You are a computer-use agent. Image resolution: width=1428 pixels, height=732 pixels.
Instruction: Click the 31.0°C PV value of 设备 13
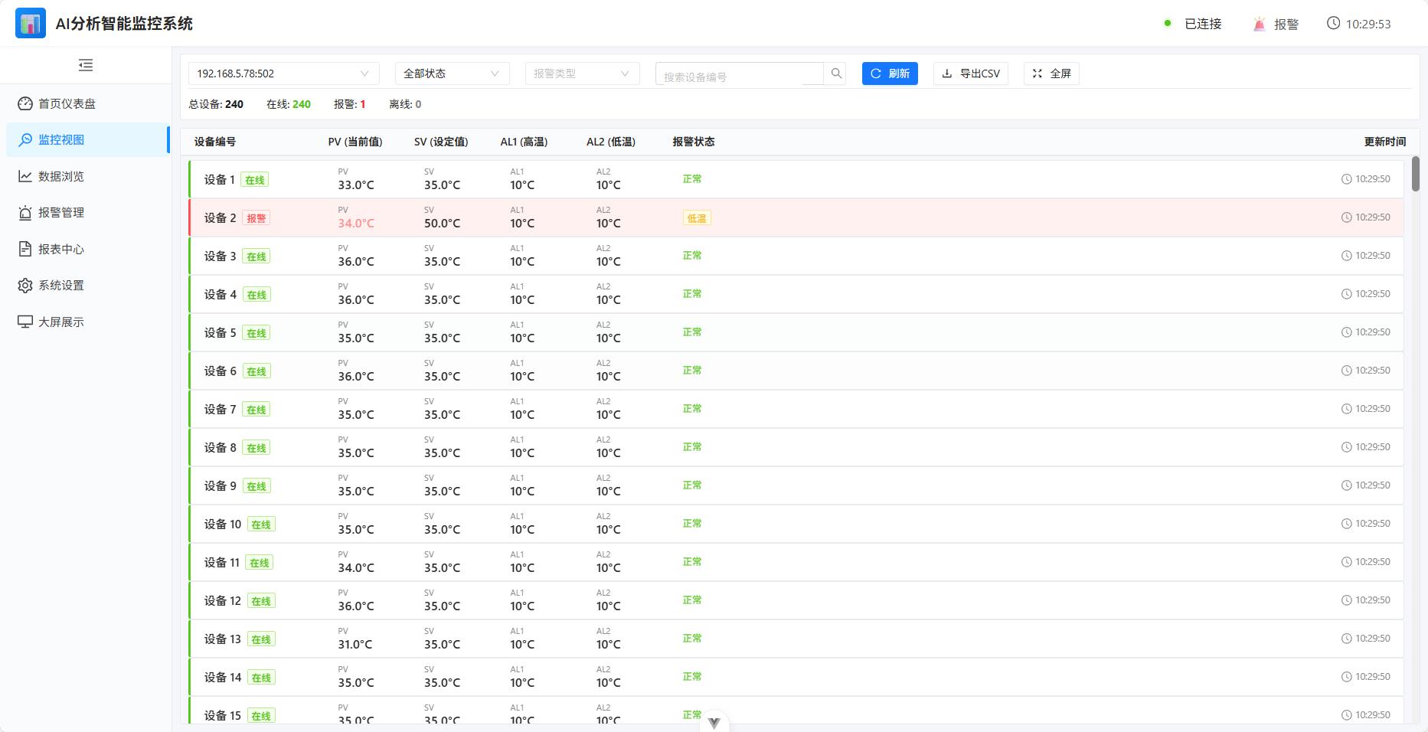[355, 645]
